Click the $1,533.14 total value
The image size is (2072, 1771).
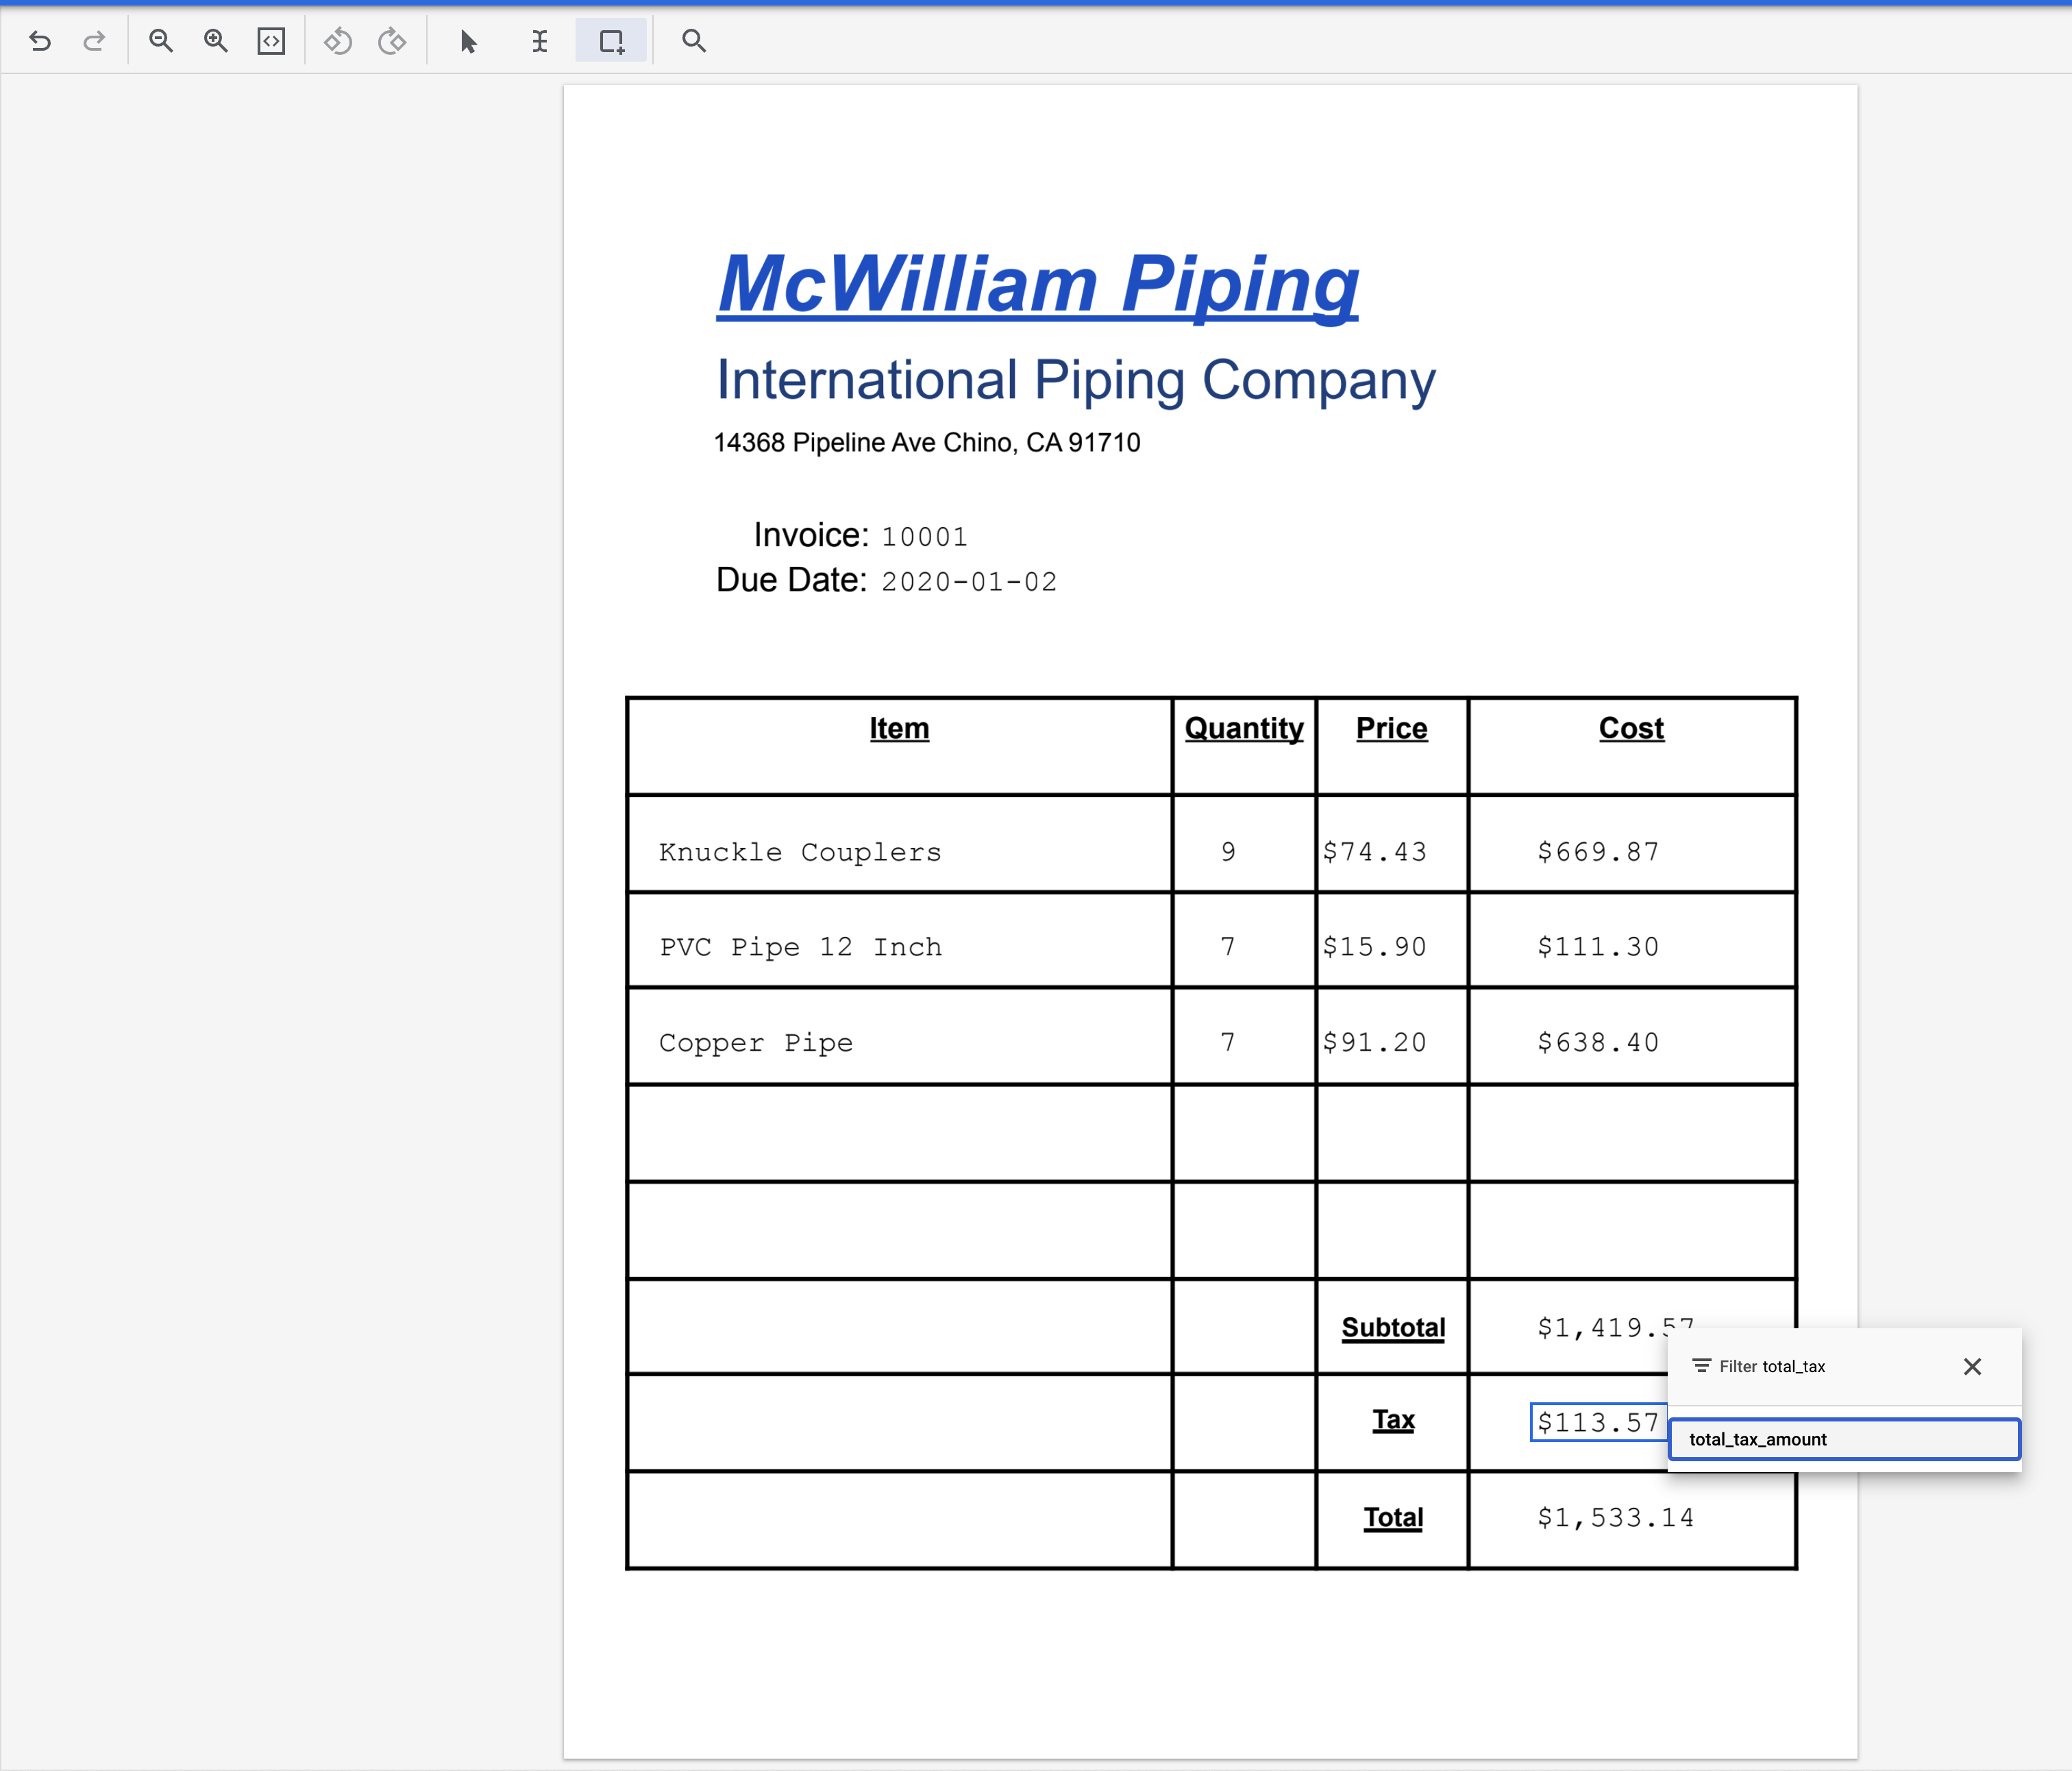(x=1615, y=1517)
